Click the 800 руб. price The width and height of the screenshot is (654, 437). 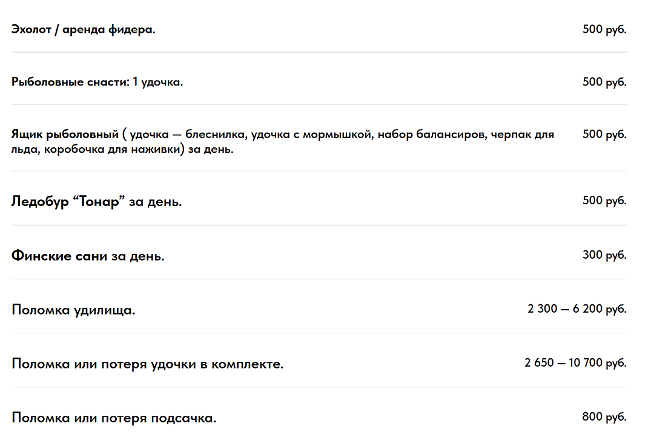coord(604,417)
